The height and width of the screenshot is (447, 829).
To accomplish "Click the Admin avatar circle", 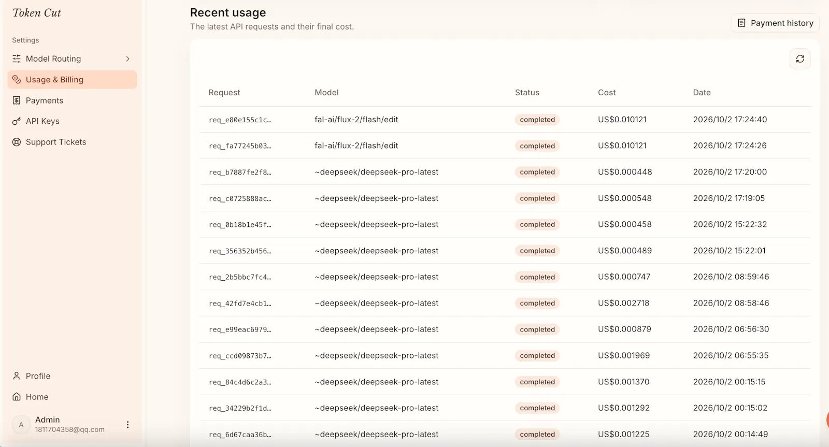I will [x=21, y=425].
